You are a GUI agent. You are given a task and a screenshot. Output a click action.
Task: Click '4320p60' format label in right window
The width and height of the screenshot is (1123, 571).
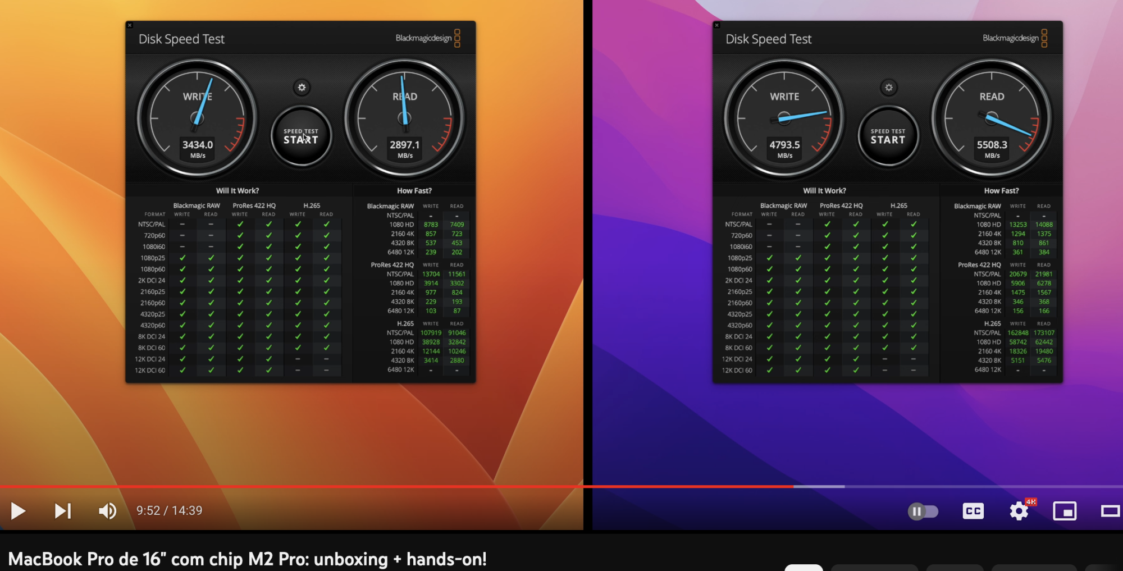tap(740, 326)
